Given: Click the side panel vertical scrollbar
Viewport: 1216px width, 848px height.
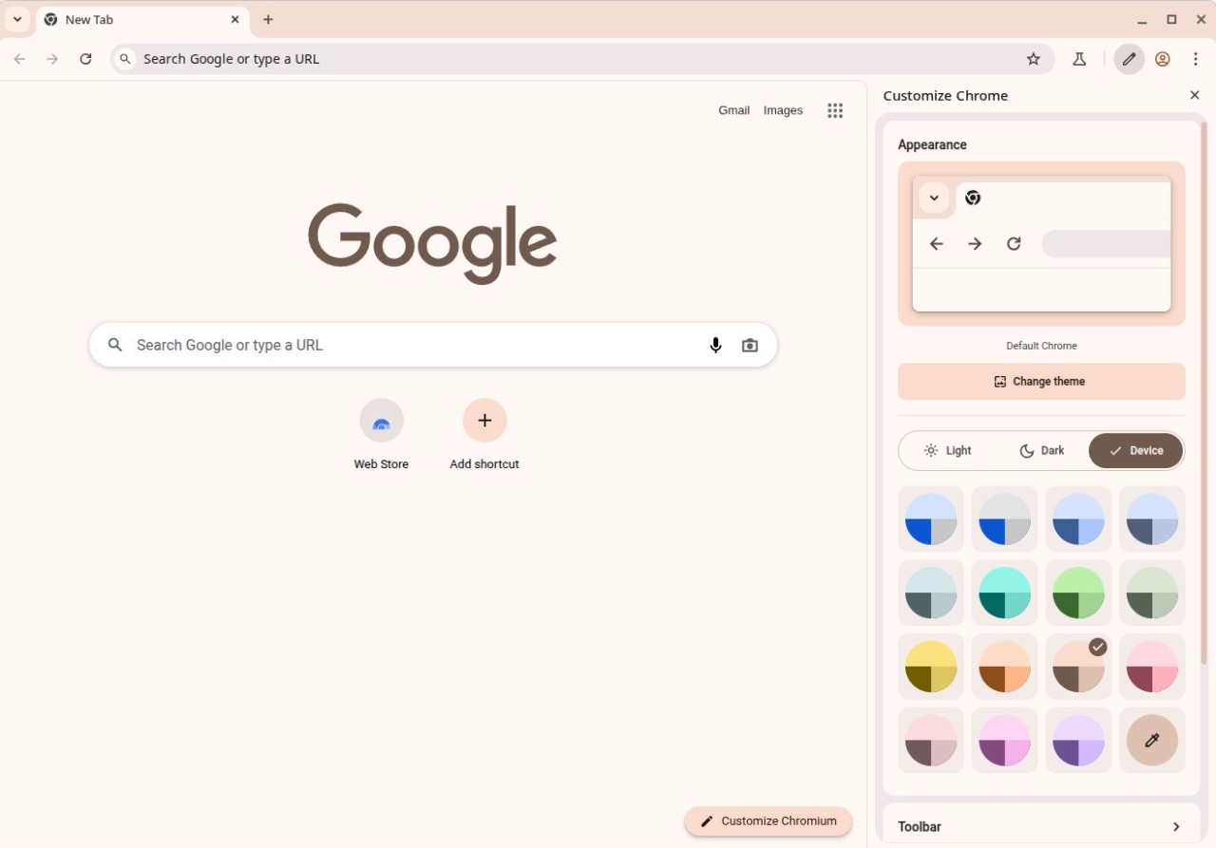Looking at the screenshot, I should (x=1204, y=391).
